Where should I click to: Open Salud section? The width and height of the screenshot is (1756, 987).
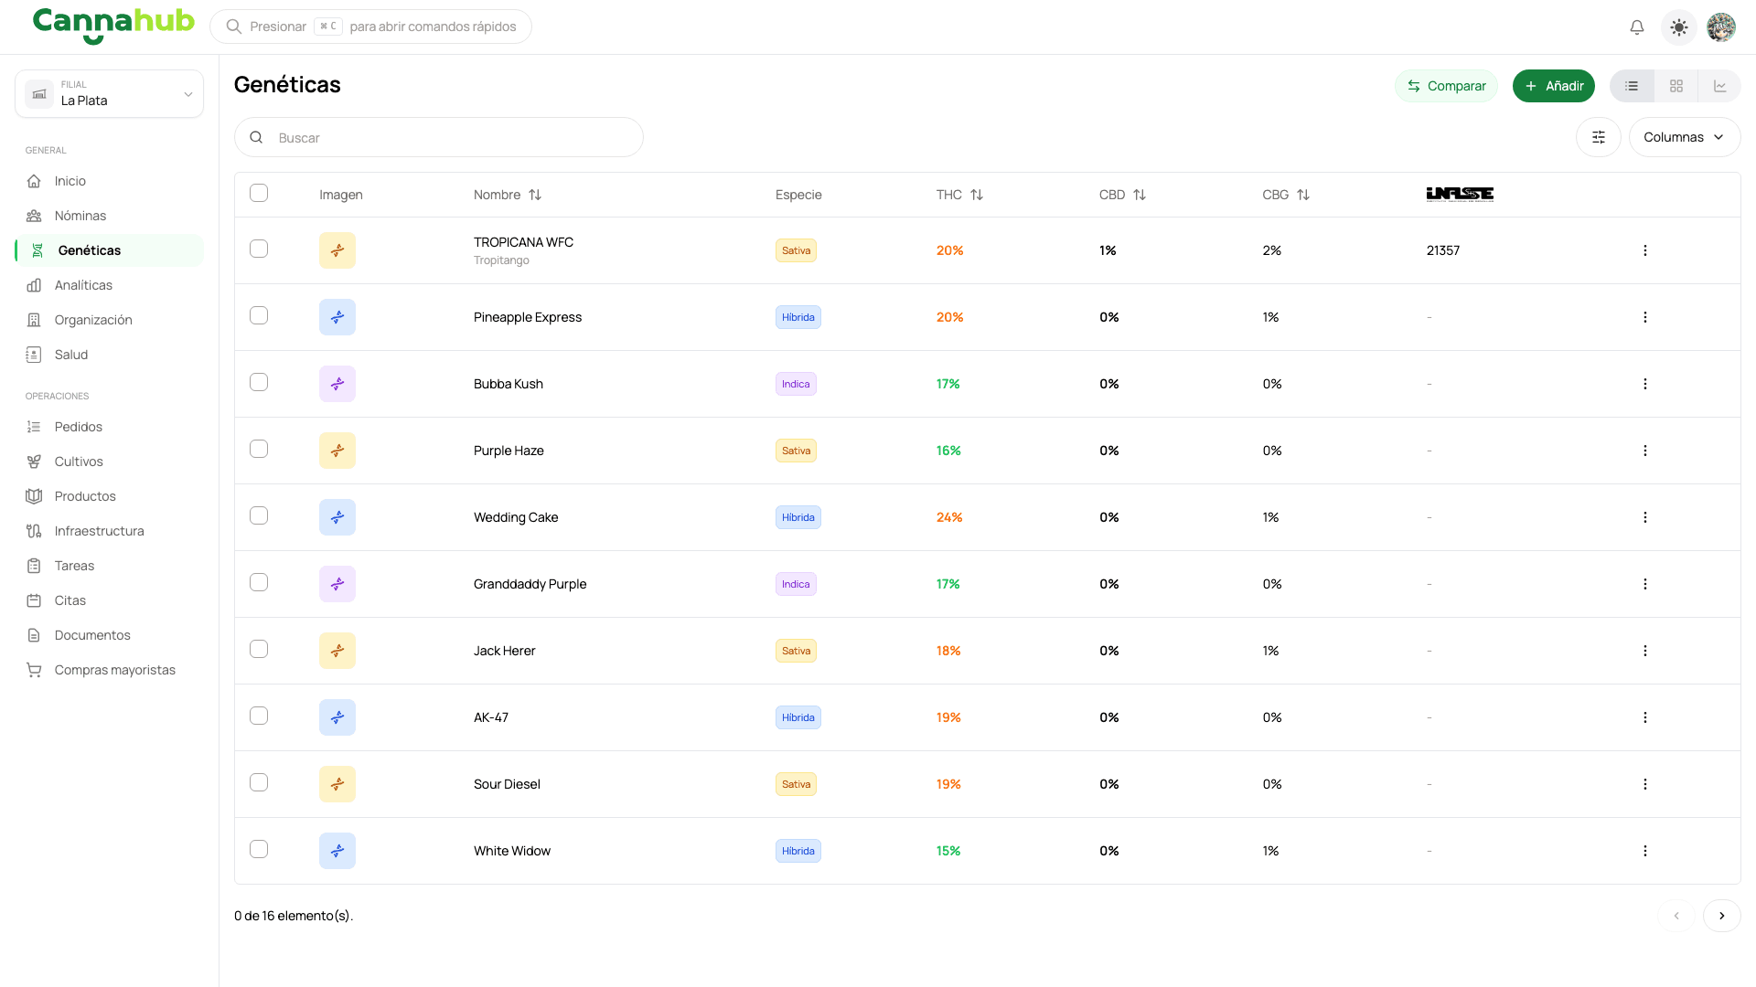[109, 355]
